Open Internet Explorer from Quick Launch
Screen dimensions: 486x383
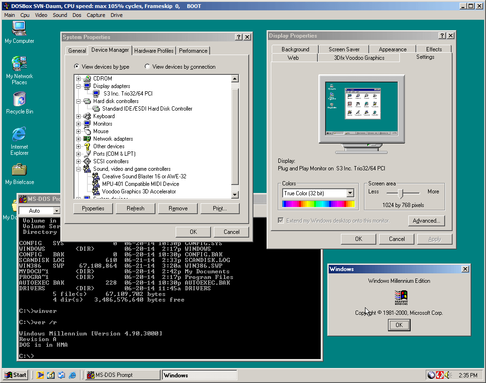(72, 375)
